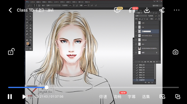Screen dimensions: 187x104
Task: Toggle the screen lock icon
Action: tap(11, 51)
